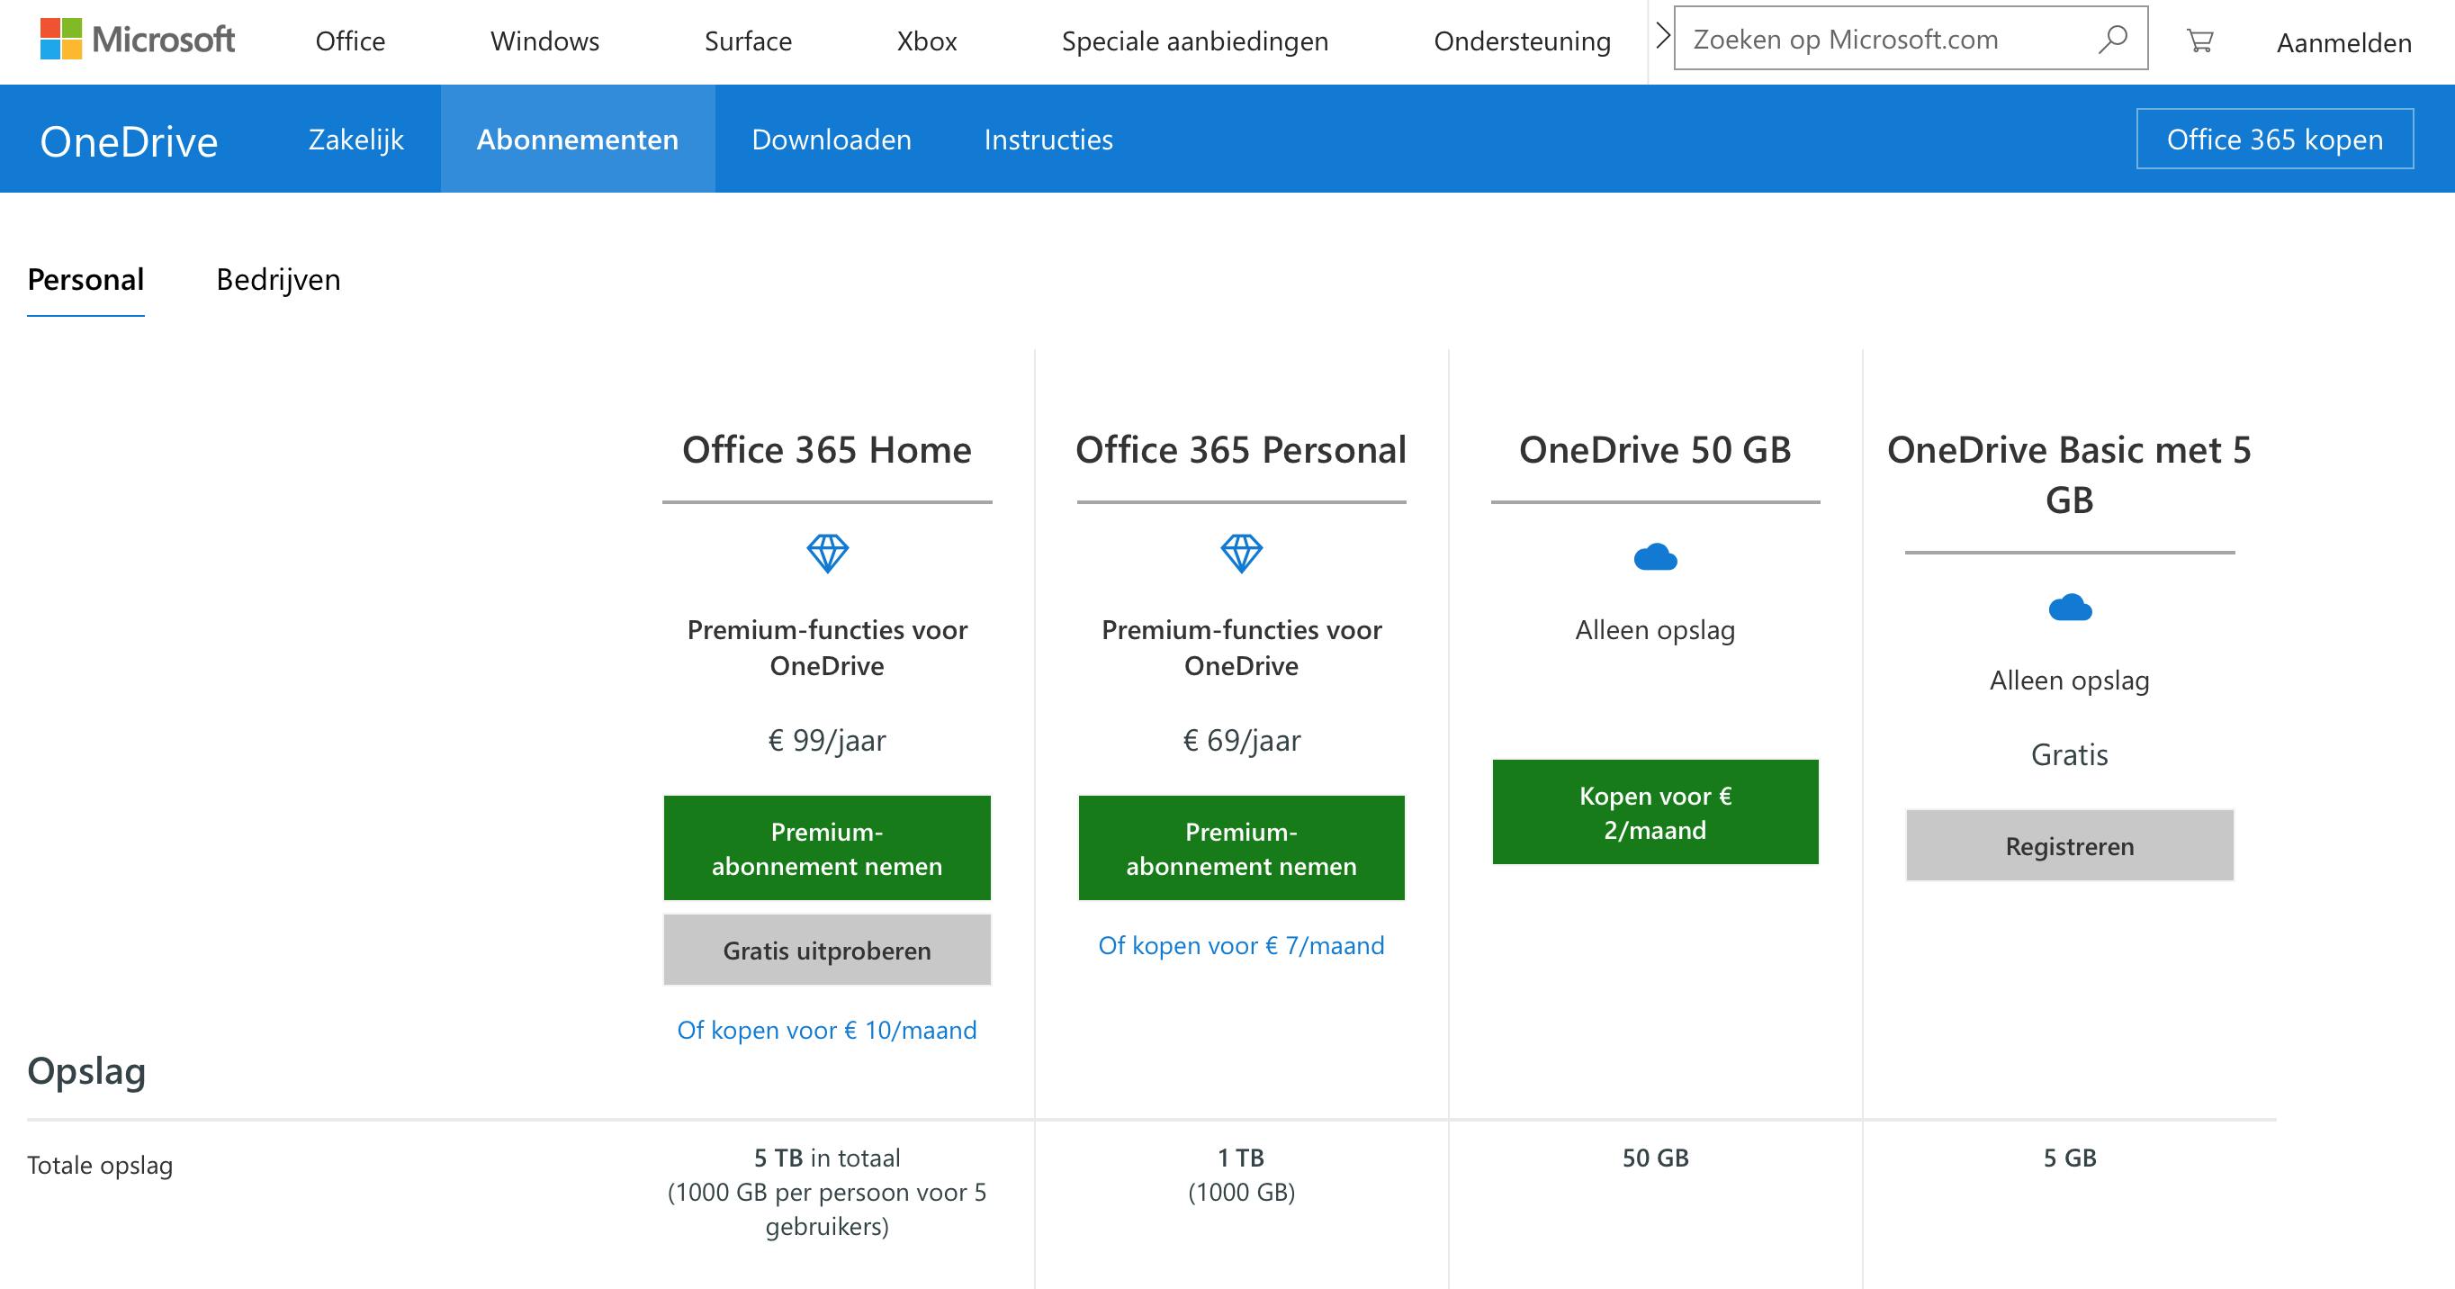Image resolution: width=2455 pixels, height=1289 pixels.
Task: Open the Of kopen voor € 7/maand link
Action: 1241,945
